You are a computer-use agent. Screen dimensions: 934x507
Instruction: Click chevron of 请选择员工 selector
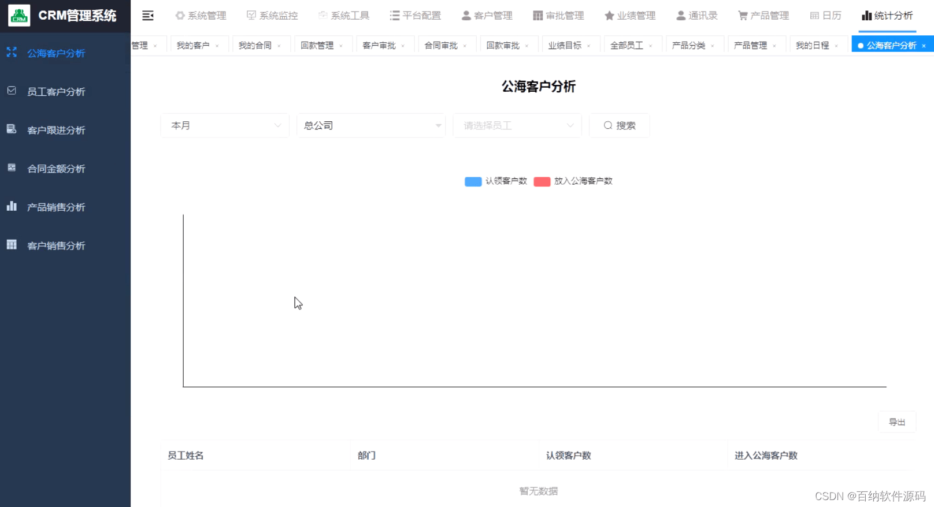[570, 125]
